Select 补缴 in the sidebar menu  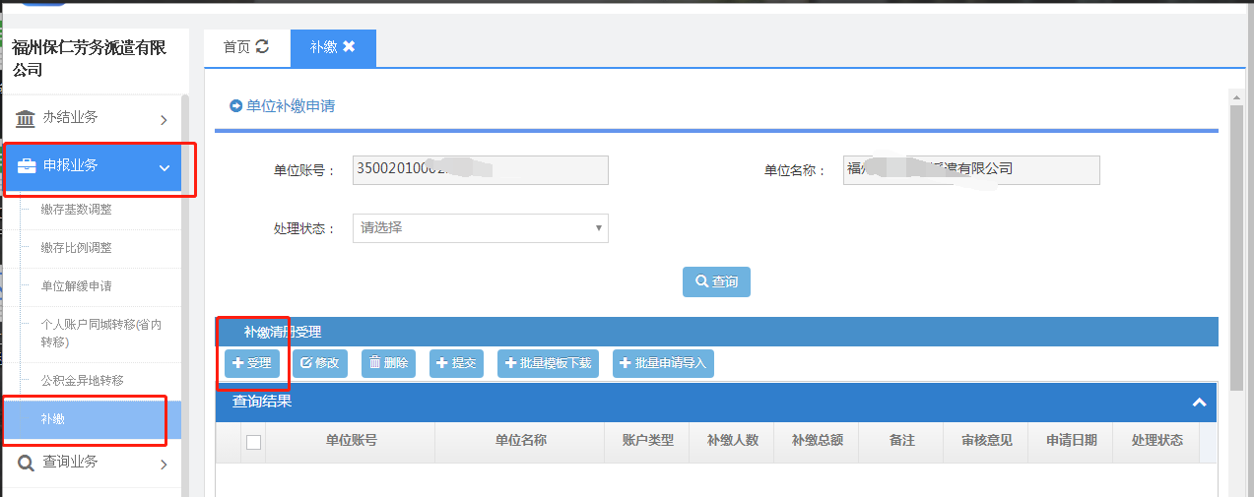(92, 419)
